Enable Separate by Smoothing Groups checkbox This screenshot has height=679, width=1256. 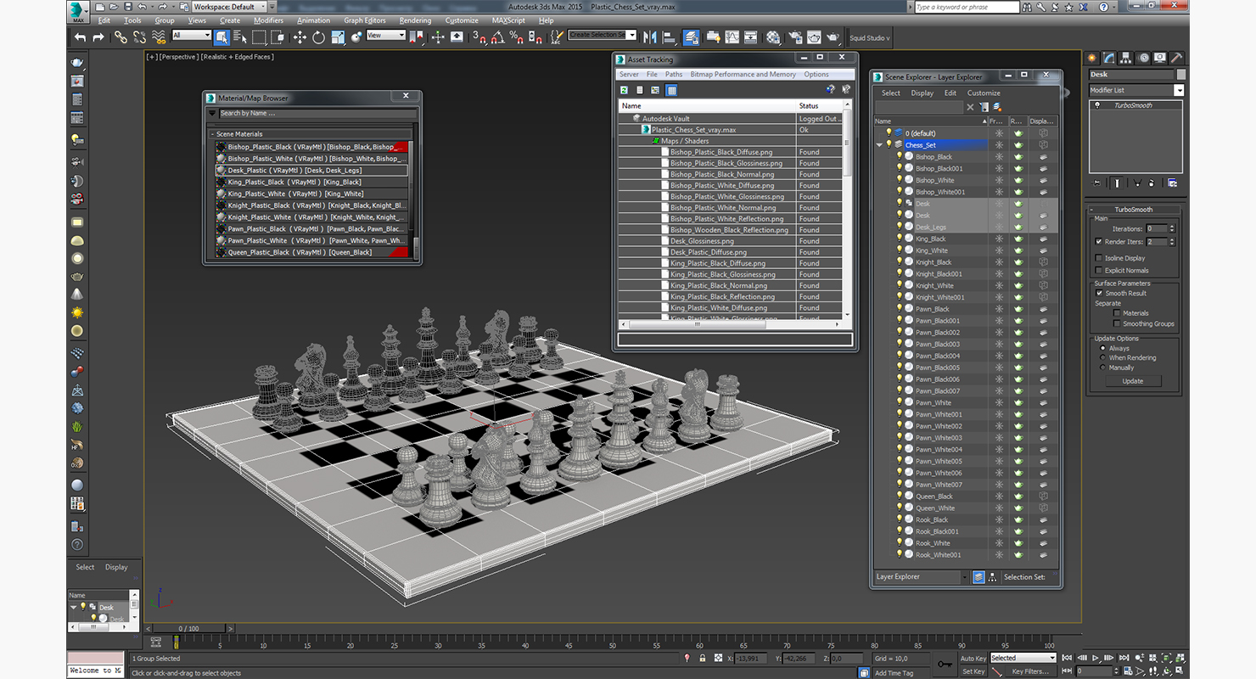point(1117,323)
